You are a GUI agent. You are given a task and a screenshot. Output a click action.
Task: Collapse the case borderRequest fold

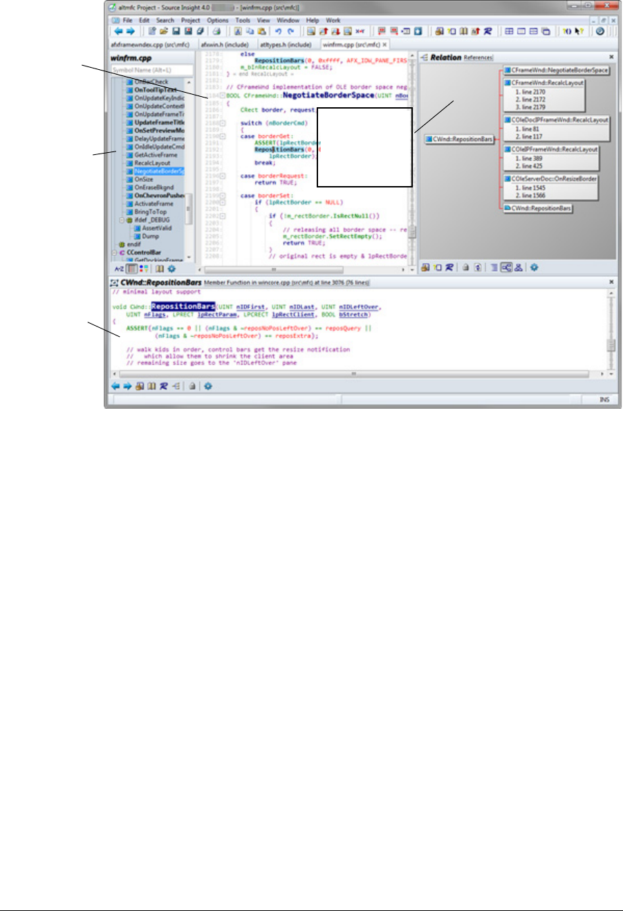[223, 176]
